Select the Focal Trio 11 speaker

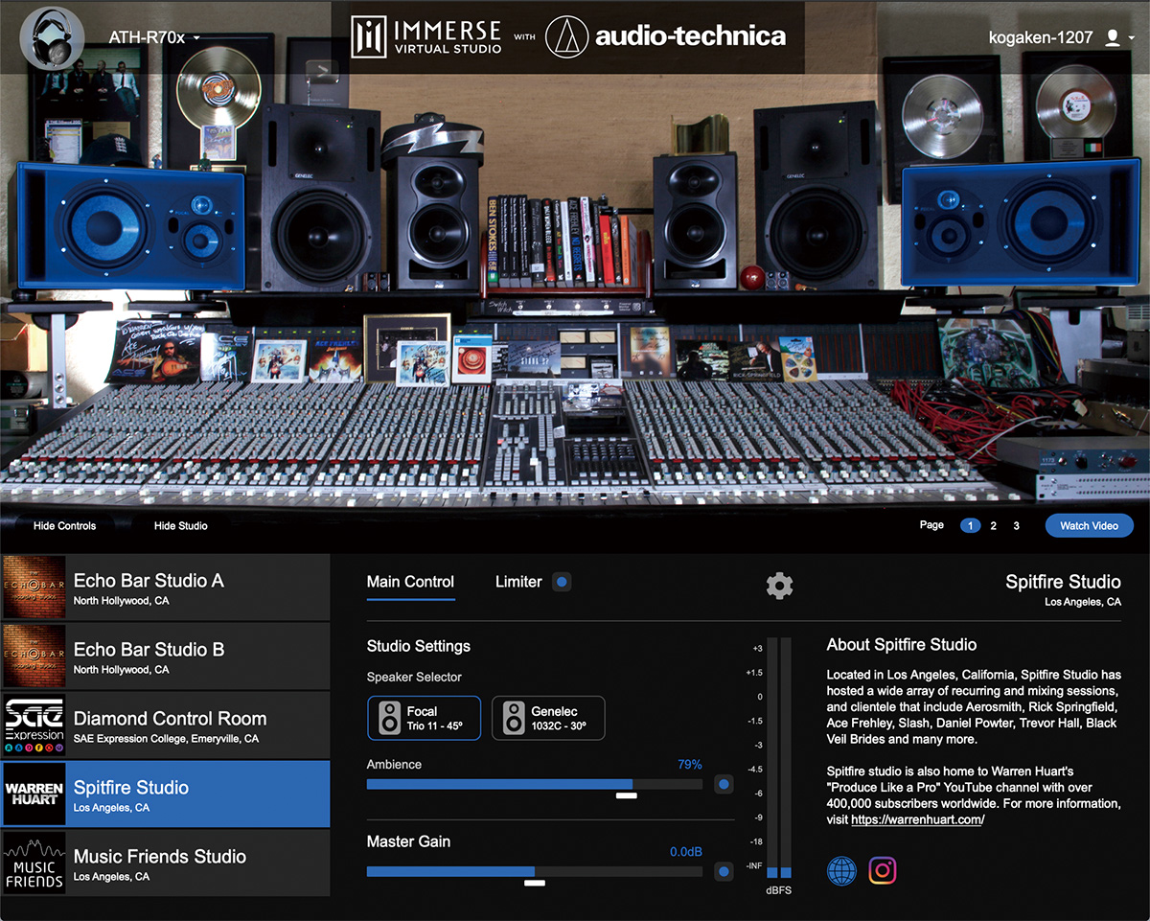(424, 718)
